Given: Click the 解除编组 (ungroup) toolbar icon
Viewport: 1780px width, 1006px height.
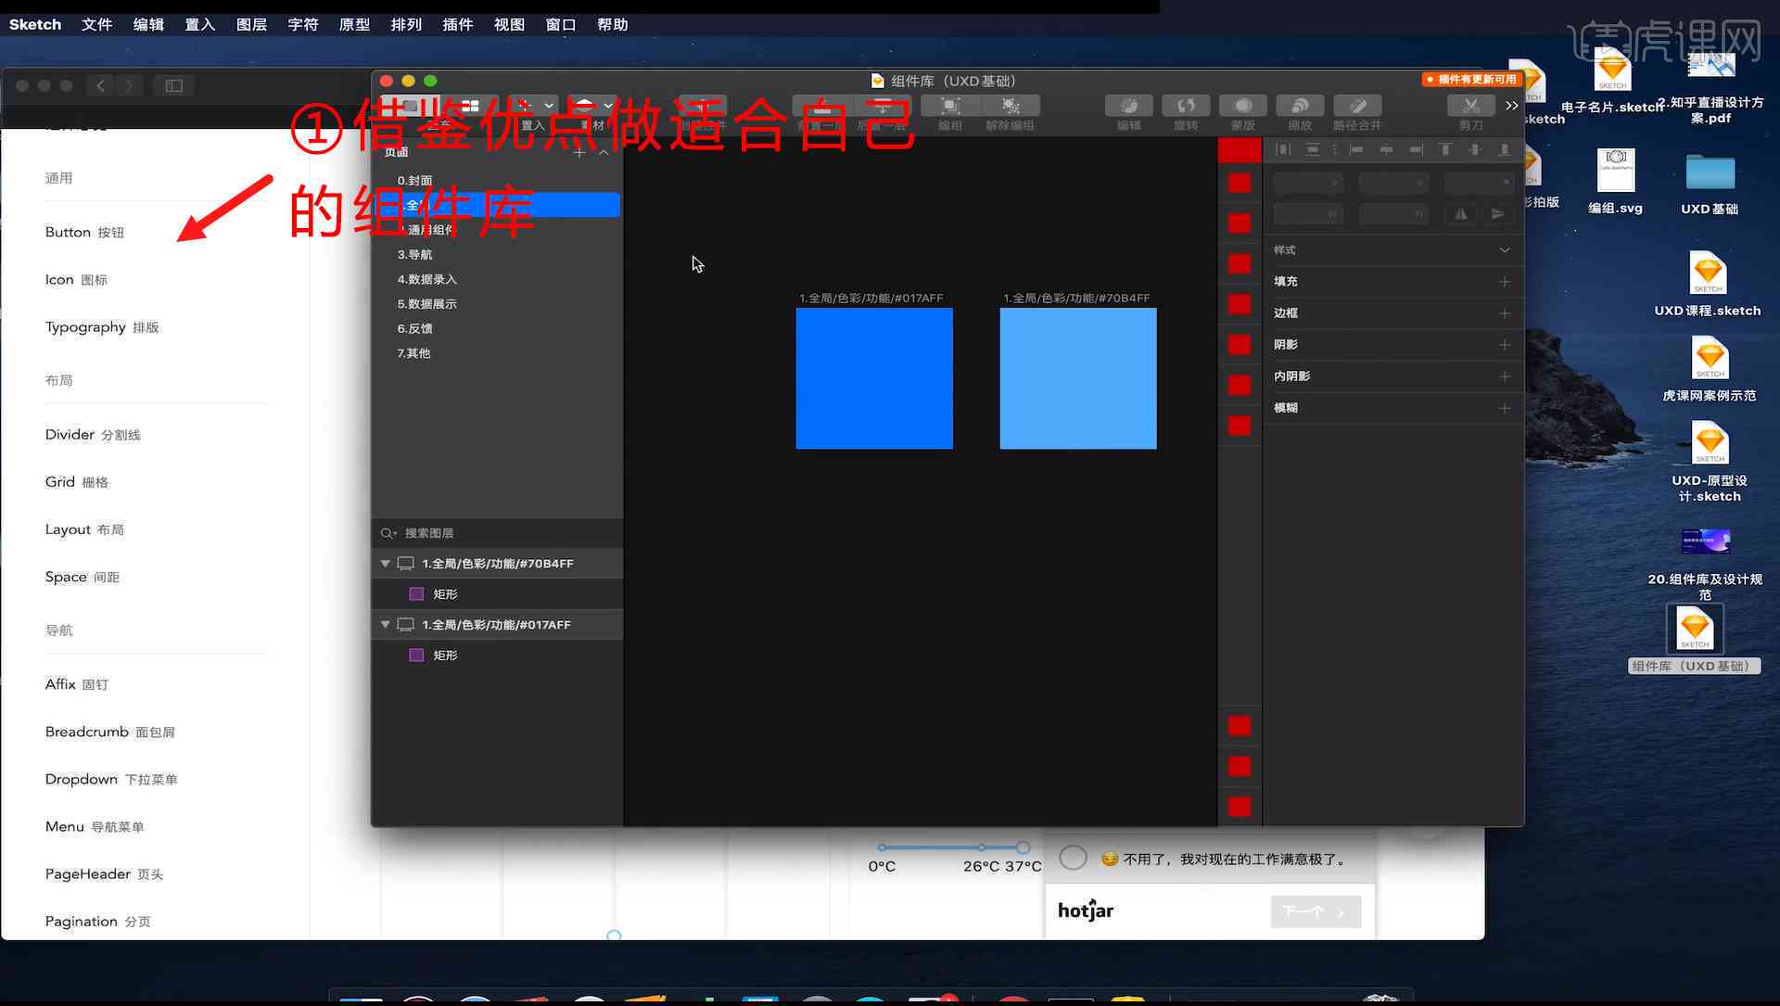Looking at the screenshot, I should [1011, 106].
